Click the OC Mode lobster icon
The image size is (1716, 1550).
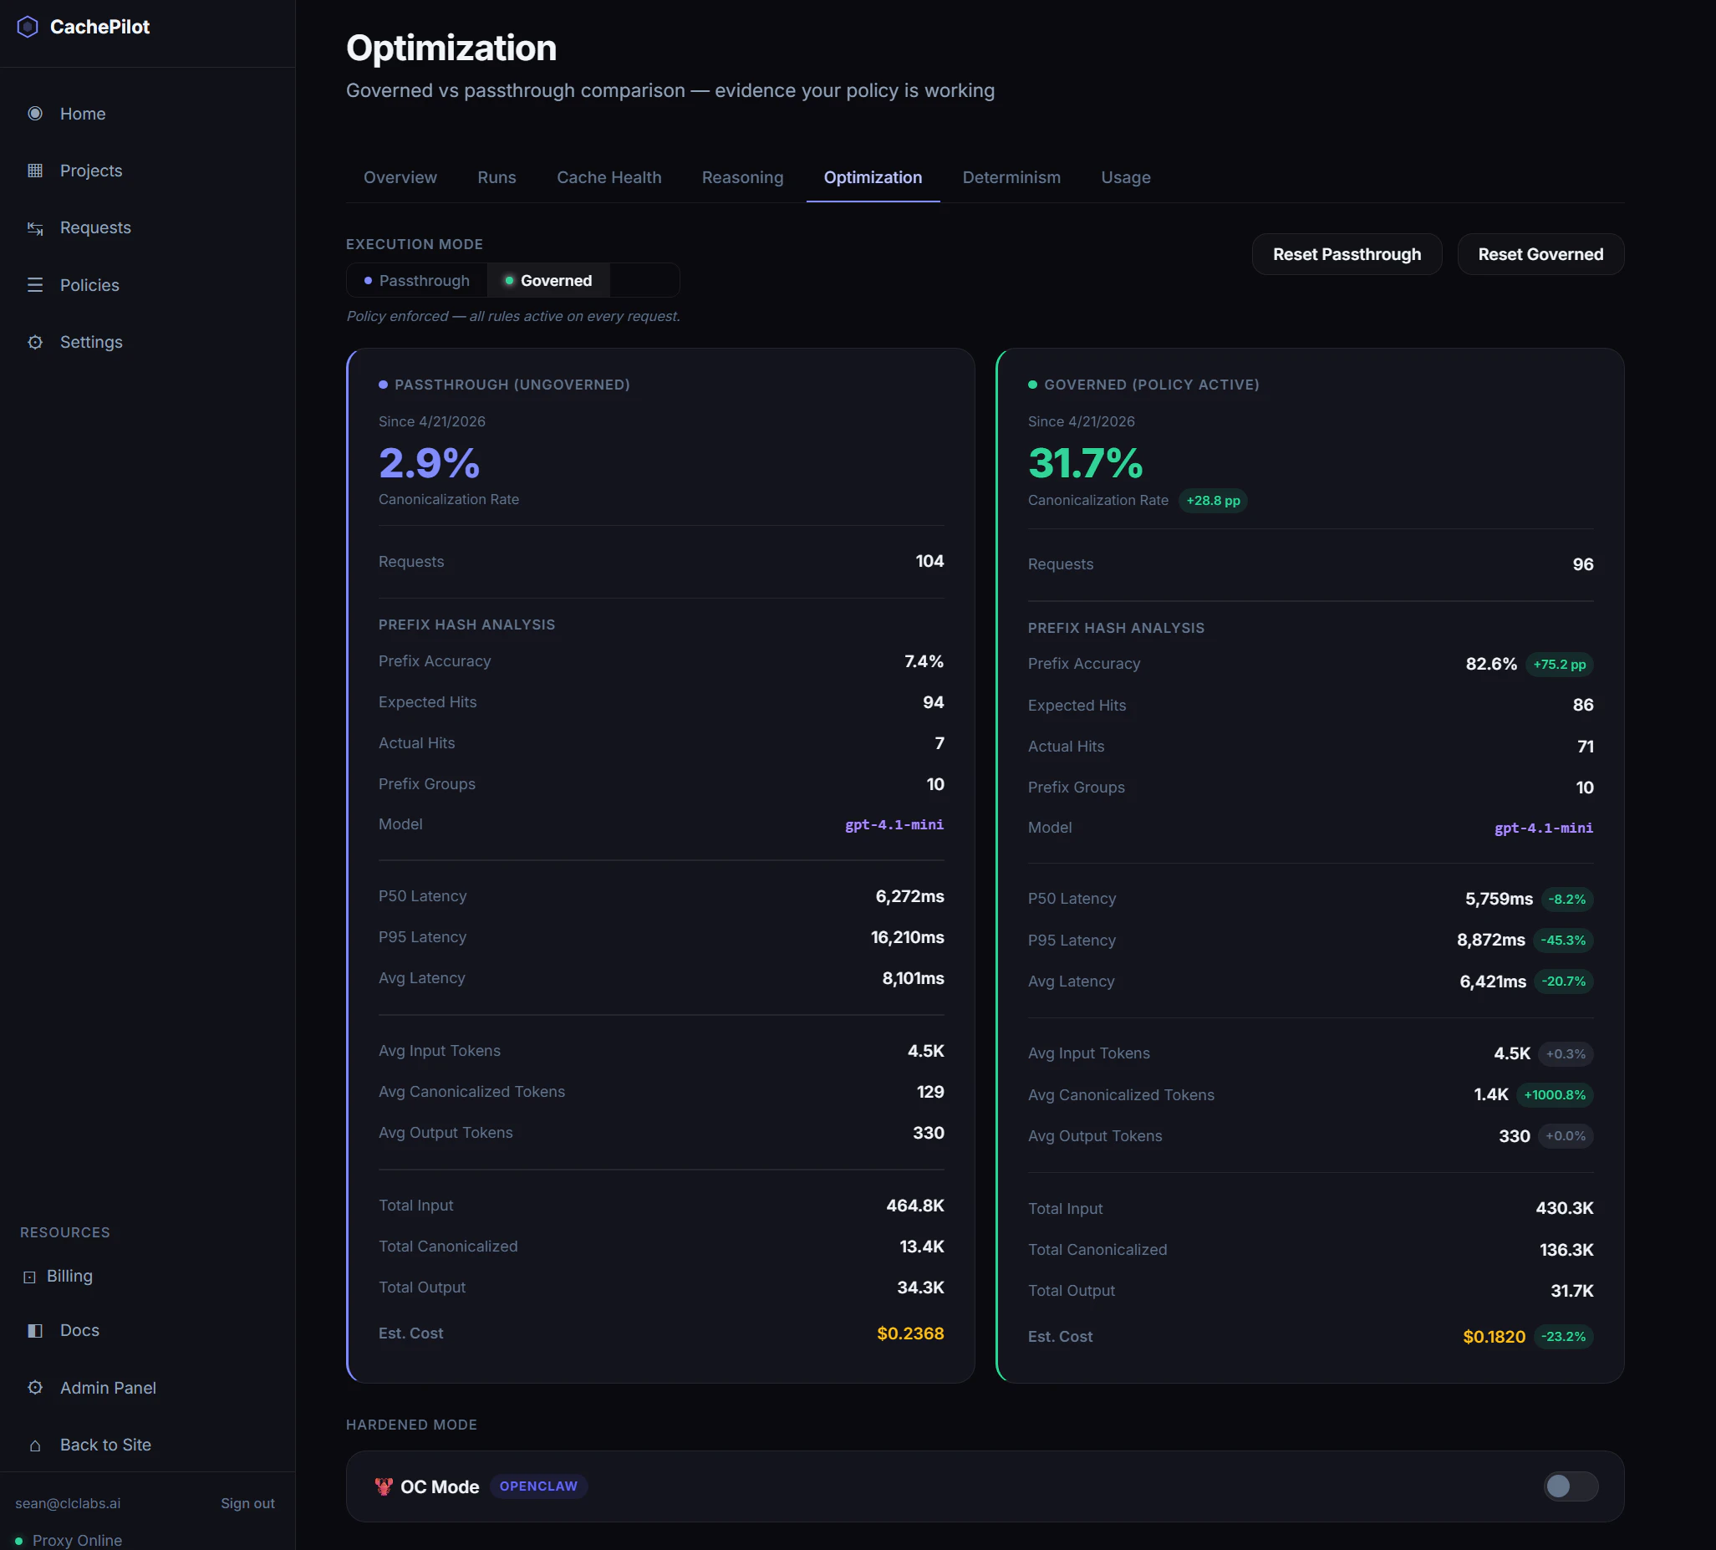click(384, 1486)
